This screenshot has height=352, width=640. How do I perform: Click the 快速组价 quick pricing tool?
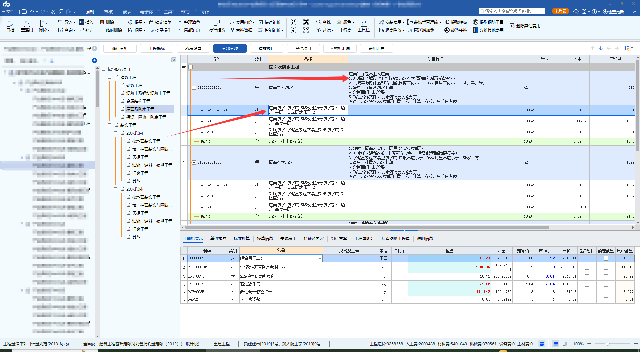tap(269, 22)
